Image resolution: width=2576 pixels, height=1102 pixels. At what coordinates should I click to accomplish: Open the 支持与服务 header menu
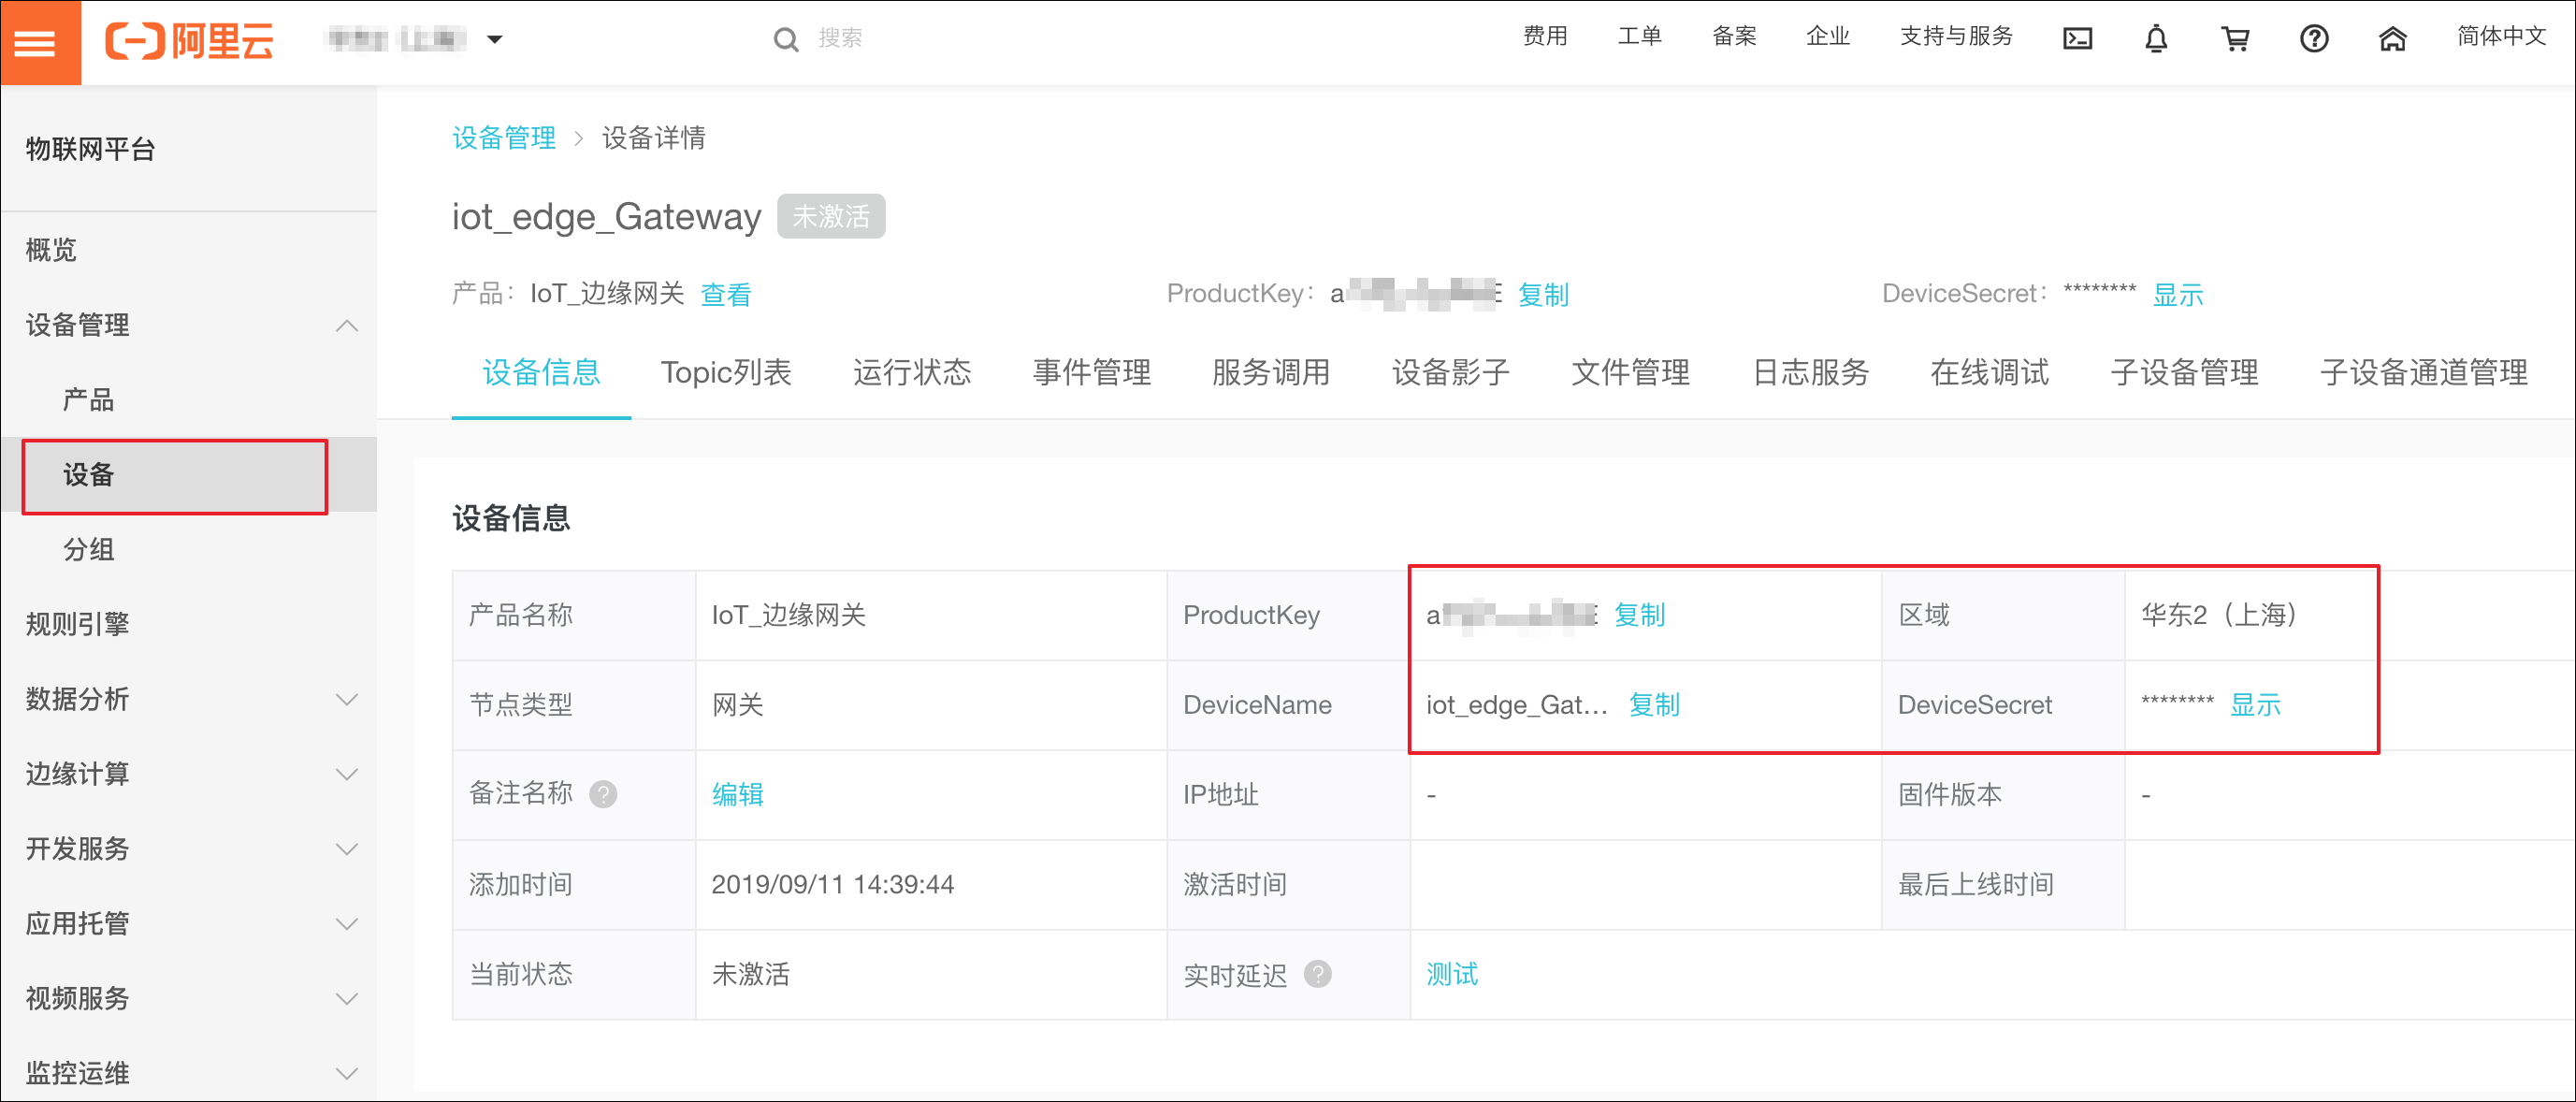coord(1956,36)
